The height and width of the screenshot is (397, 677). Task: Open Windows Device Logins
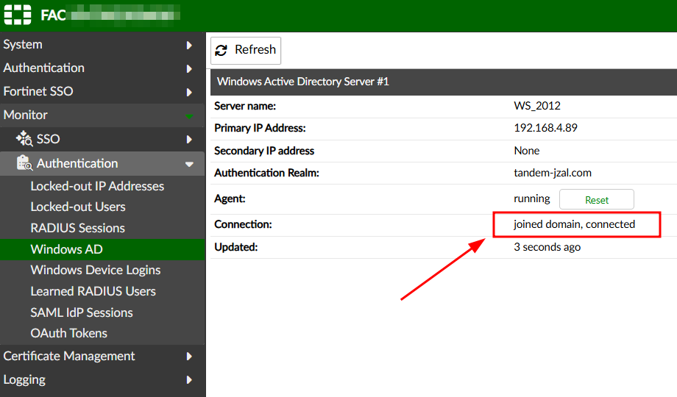coord(95,270)
